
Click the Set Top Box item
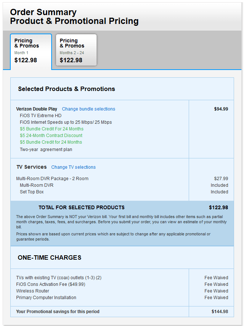click(x=32, y=192)
